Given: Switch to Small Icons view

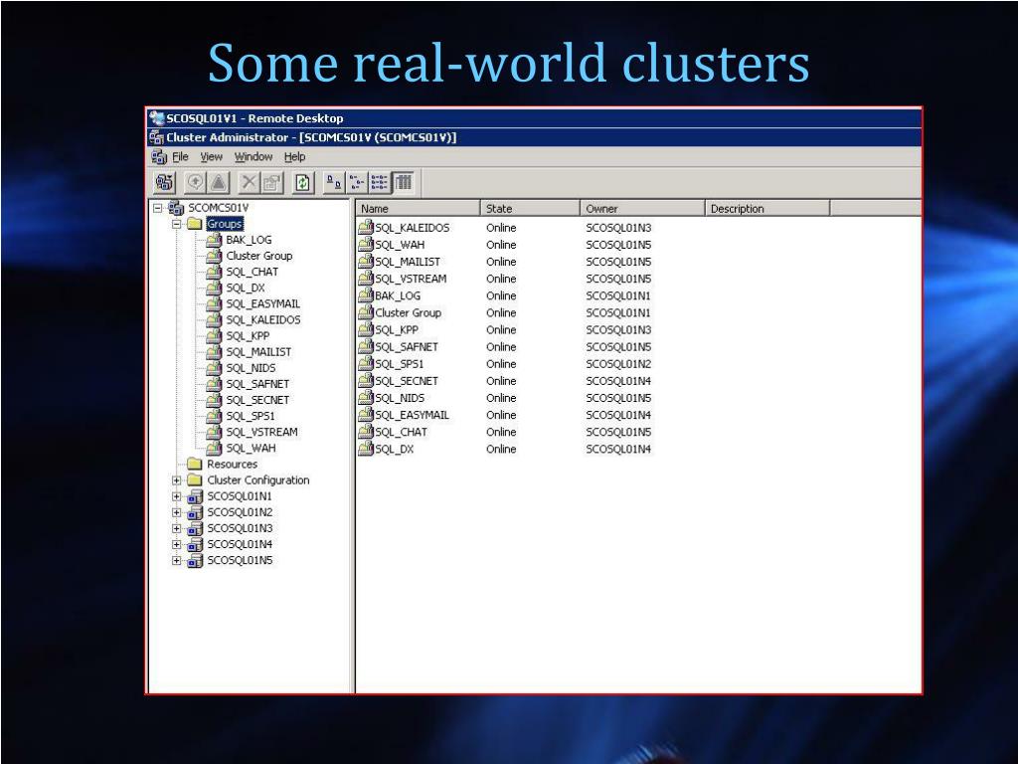Looking at the screenshot, I should point(357,183).
